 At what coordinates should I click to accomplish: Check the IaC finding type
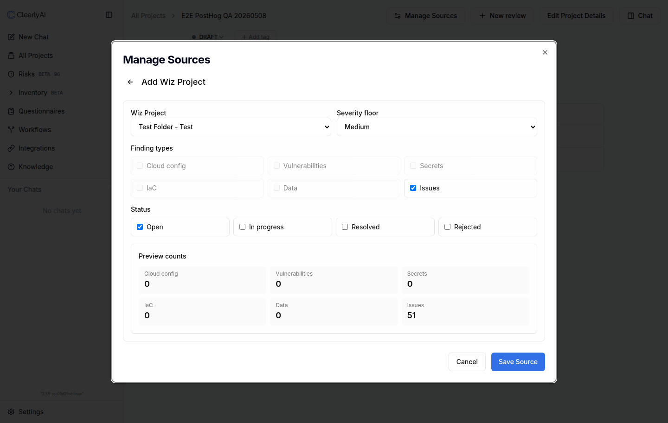(x=140, y=188)
